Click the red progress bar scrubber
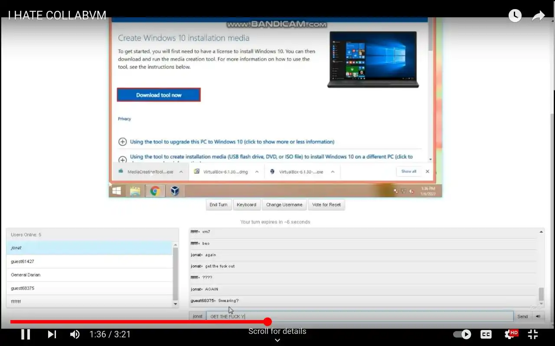 pos(268,322)
